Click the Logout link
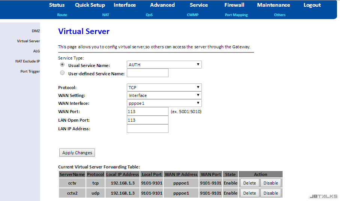Image resolution: width=340 pixels, height=201 pixels. [x=312, y=5]
